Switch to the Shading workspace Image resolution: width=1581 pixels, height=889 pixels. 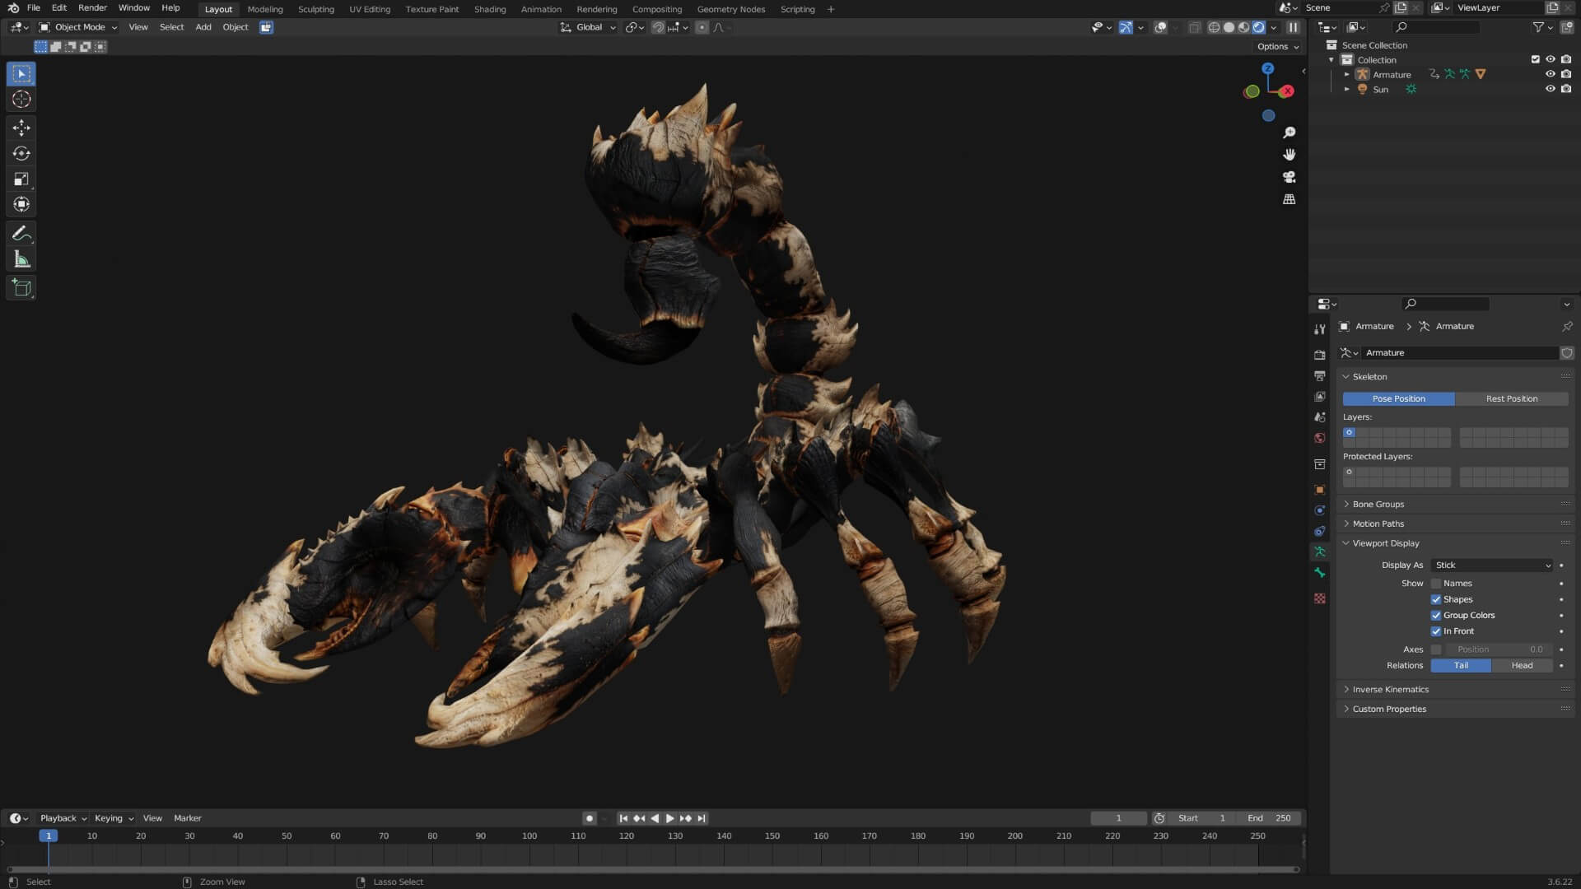(490, 9)
